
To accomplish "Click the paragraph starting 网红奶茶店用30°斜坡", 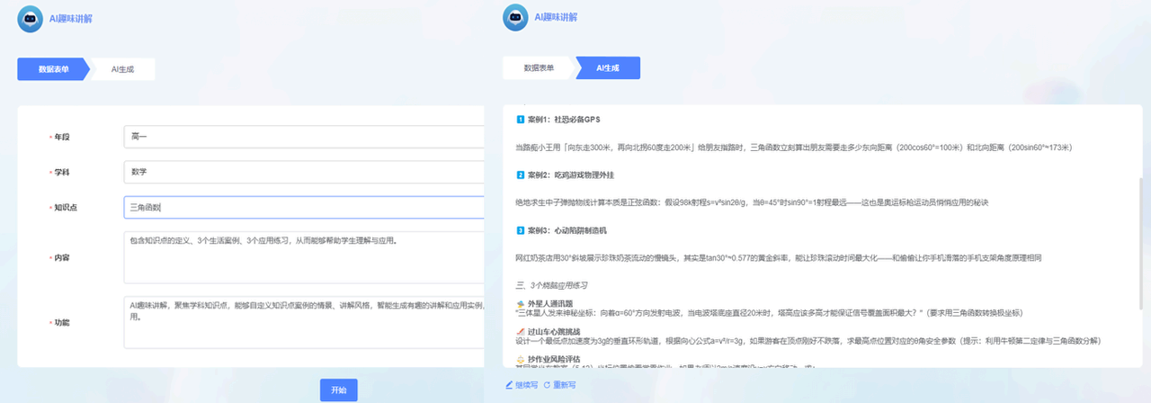I will coord(779,258).
